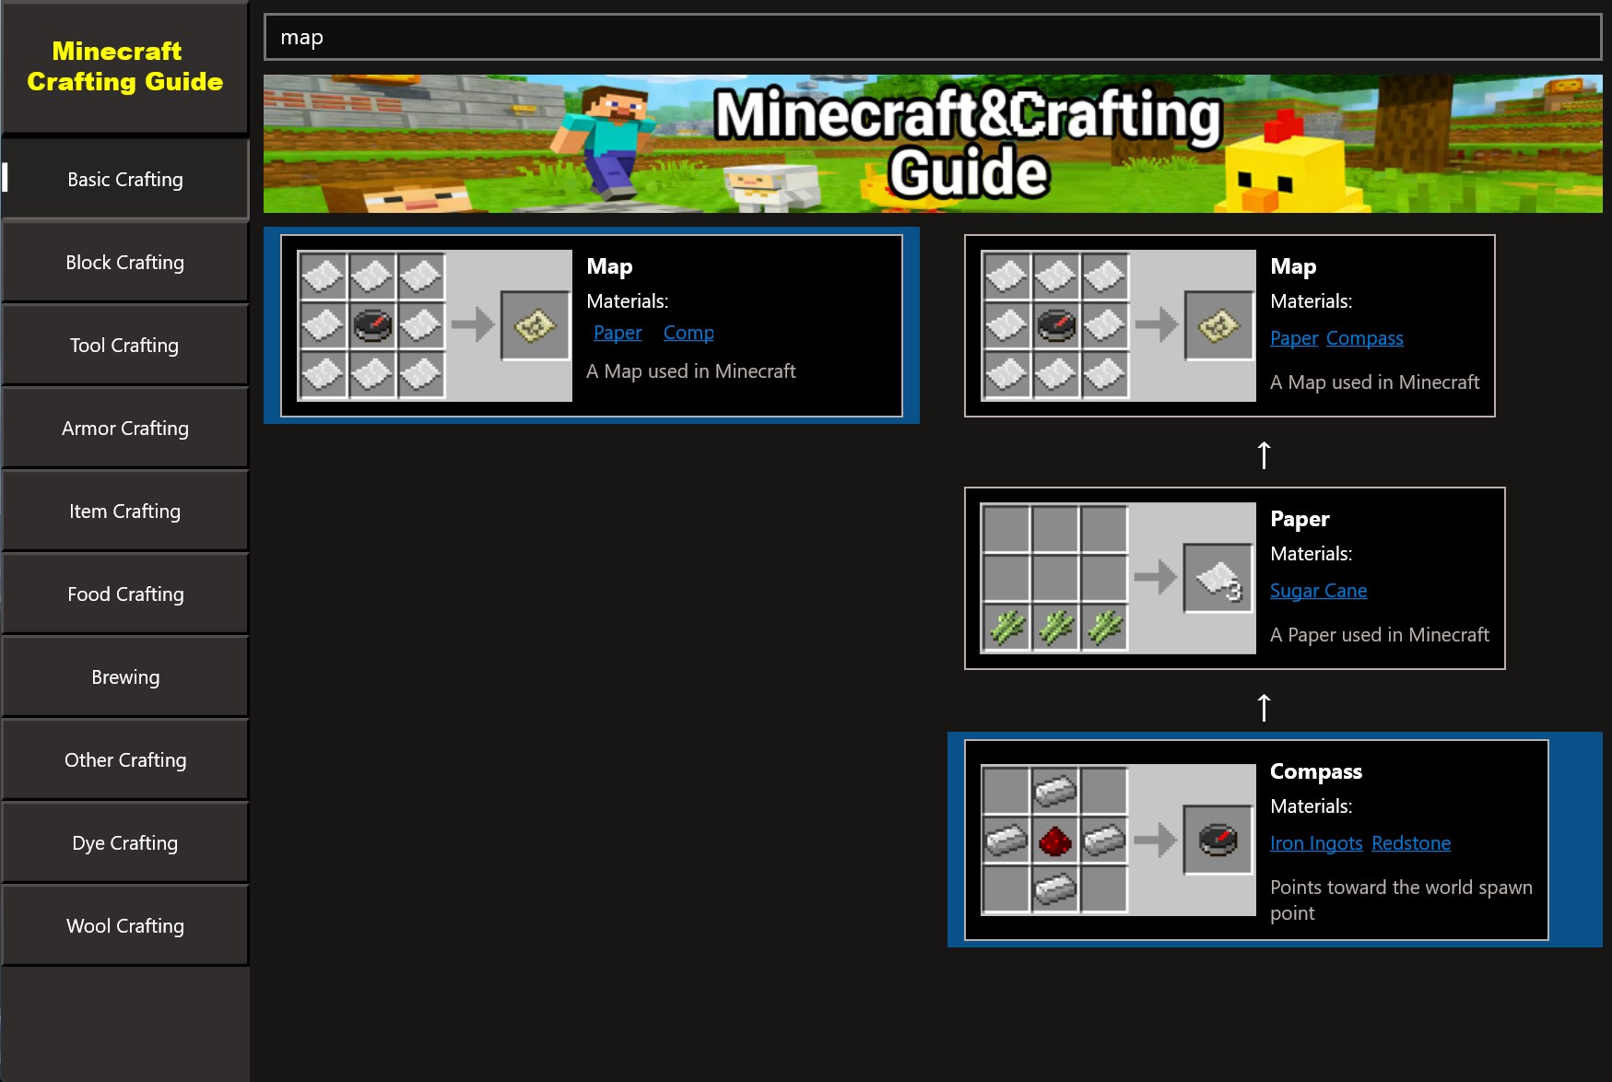Open the Iron Ingots material link
Screen dimensions: 1612x1082
pos(1316,843)
